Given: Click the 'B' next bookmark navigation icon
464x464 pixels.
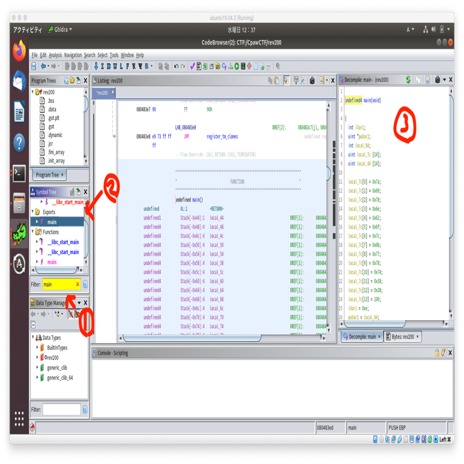Looking at the screenshot, I should (147, 66).
